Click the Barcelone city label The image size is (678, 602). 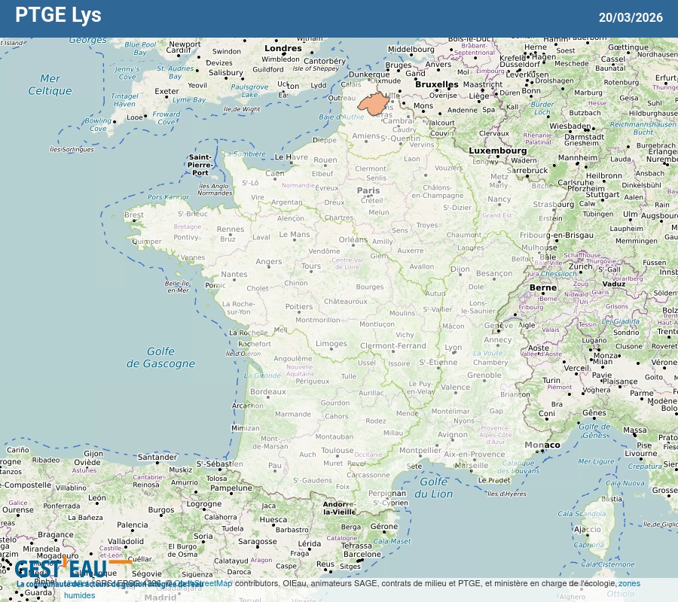[362, 555]
